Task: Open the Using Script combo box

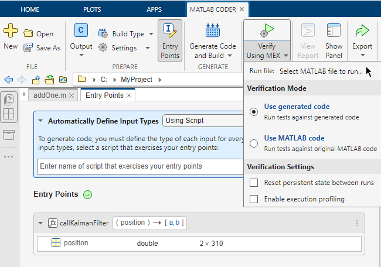Action: [x=202, y=121]
